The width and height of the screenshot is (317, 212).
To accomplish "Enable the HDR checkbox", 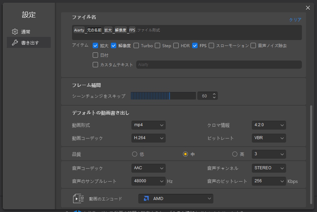I will tap(176, 45).
